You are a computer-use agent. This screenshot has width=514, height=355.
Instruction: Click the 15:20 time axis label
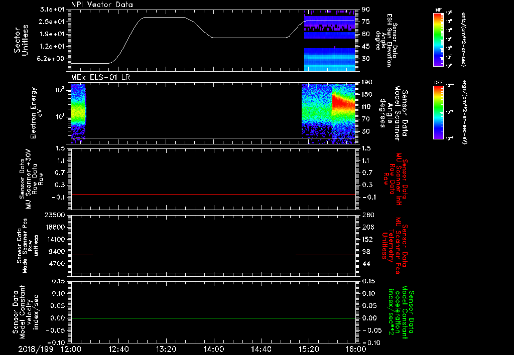[x=309, y=349]
